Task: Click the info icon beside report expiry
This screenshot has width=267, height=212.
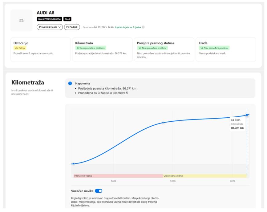Action: (x=143, y=27)
